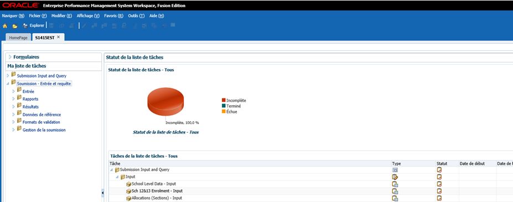
Task: Expand the Formulaires section
Action: pos(10,57)
